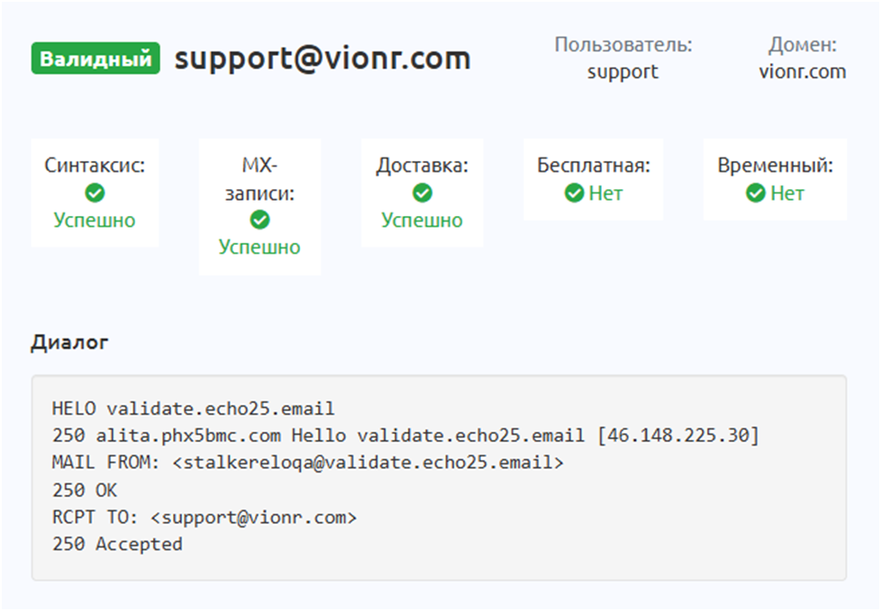Click the Домен label
Screen dimensions: 881x611
tap(803, 45)
